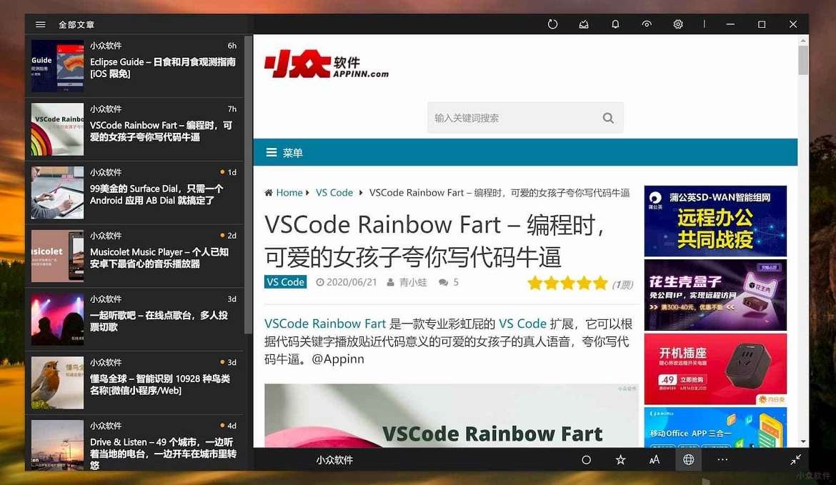Open the 花生壳盒子 ad banner
836x485 pixels.
point(715,295)
